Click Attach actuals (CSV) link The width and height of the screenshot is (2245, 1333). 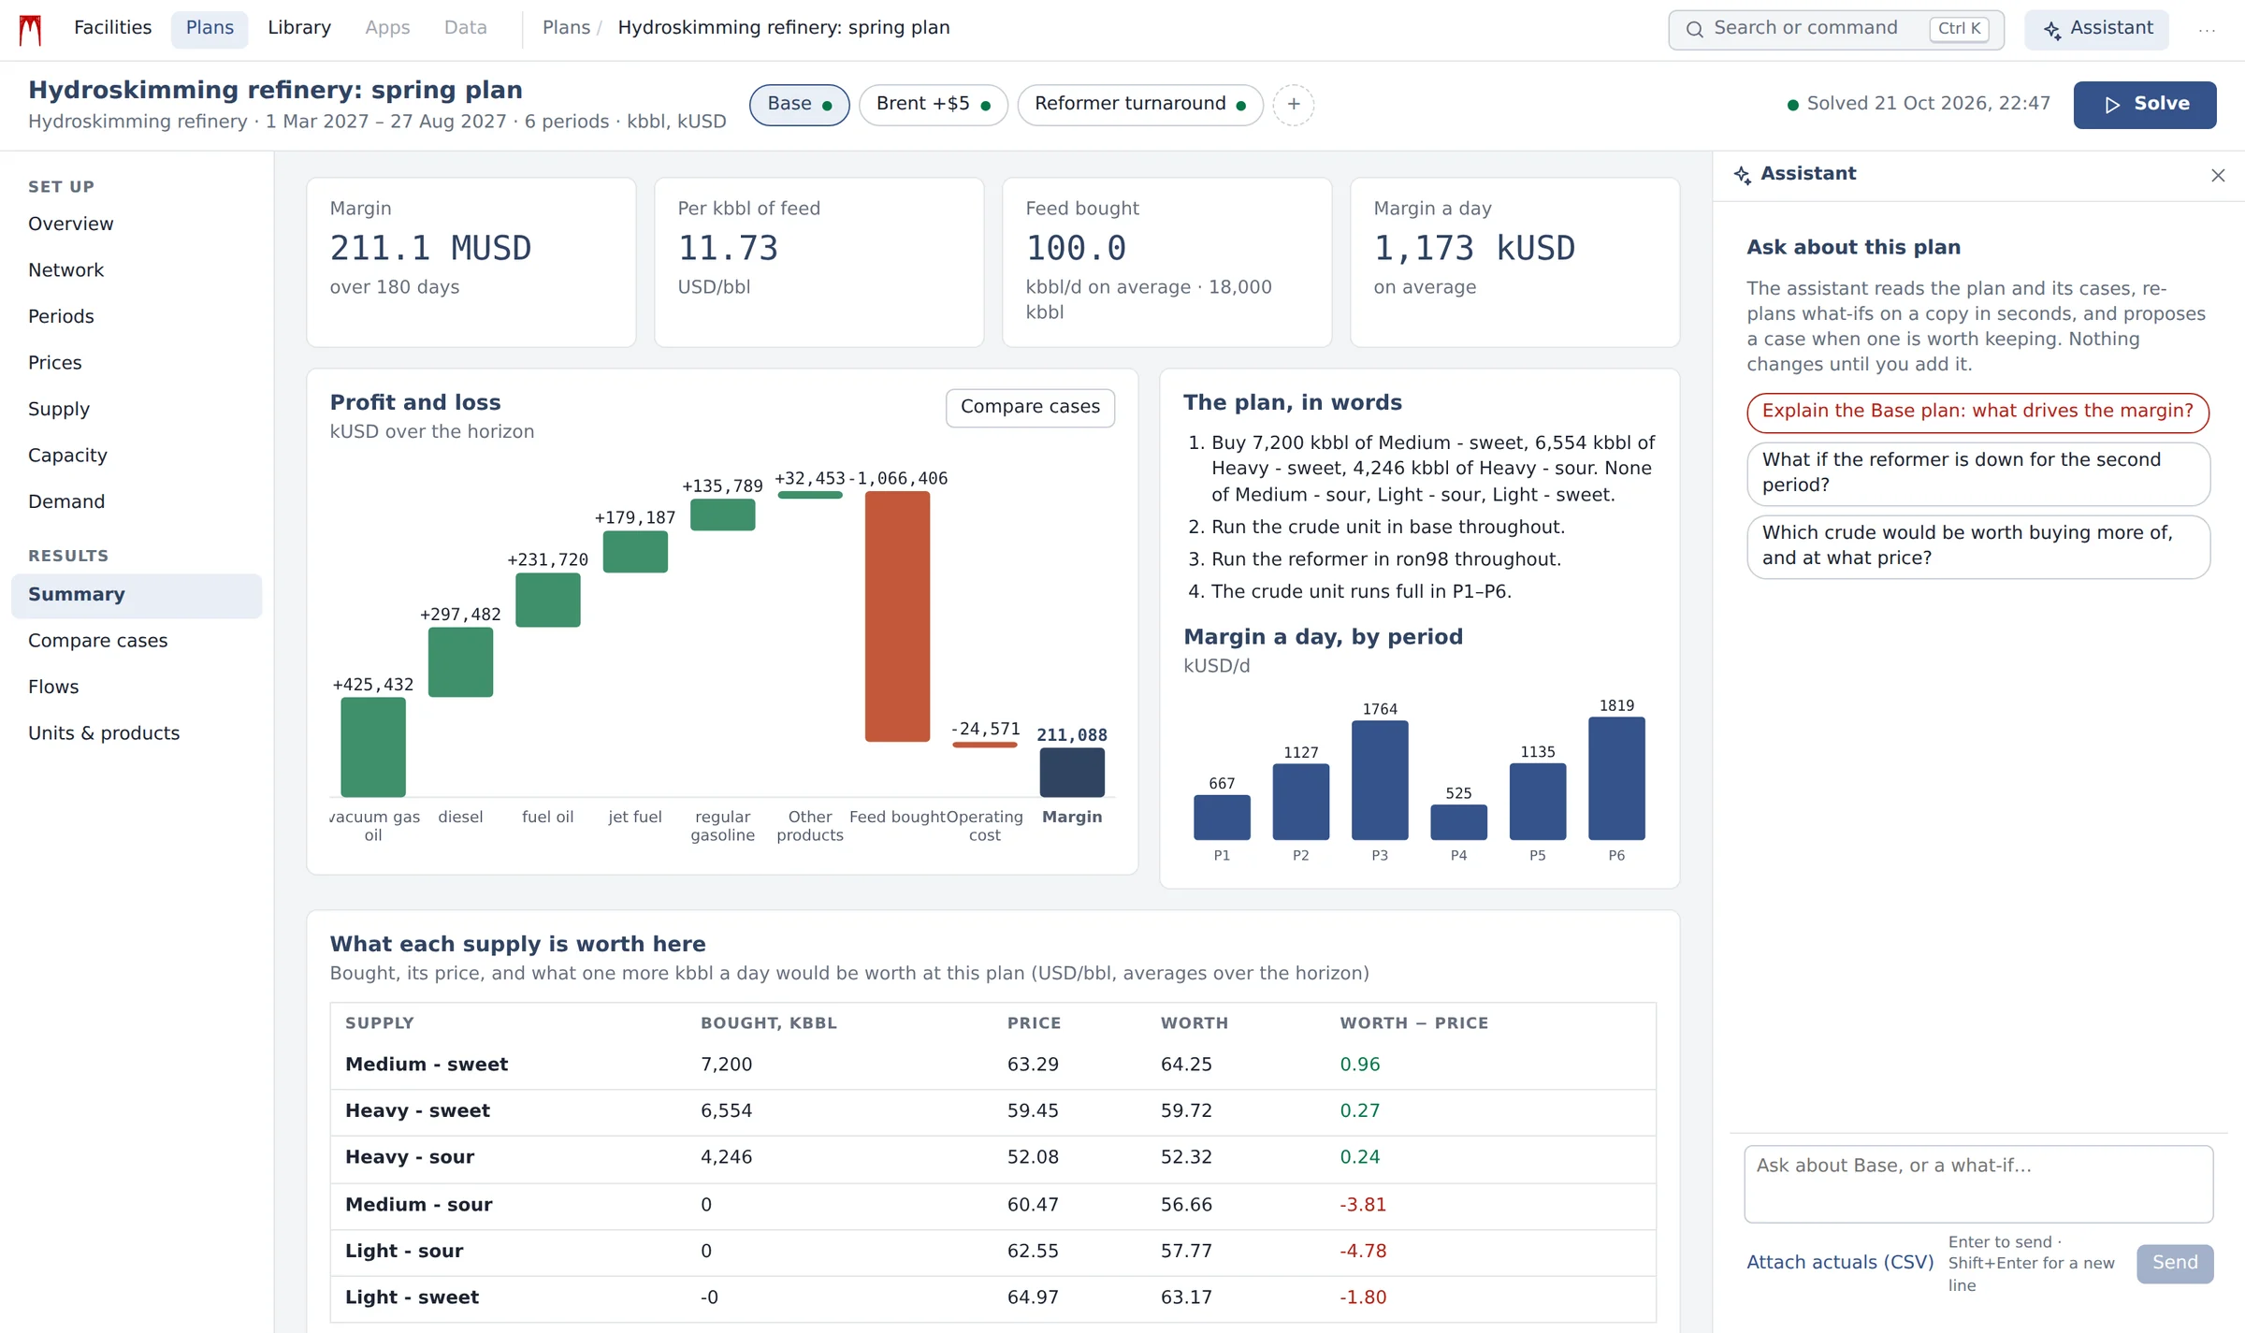(x=1840, y=1263)
